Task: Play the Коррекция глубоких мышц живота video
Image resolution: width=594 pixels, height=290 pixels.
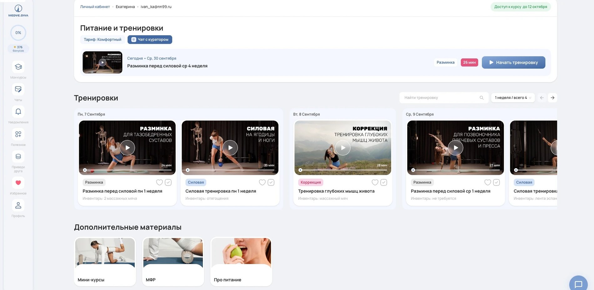Action: [343, 148]
